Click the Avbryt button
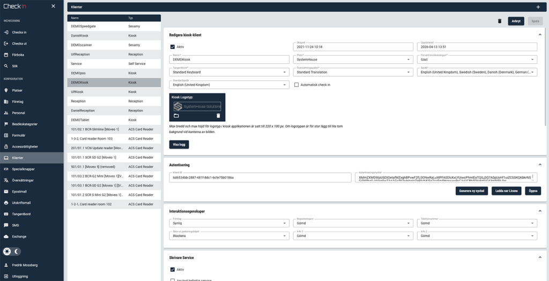 [516, 21]
